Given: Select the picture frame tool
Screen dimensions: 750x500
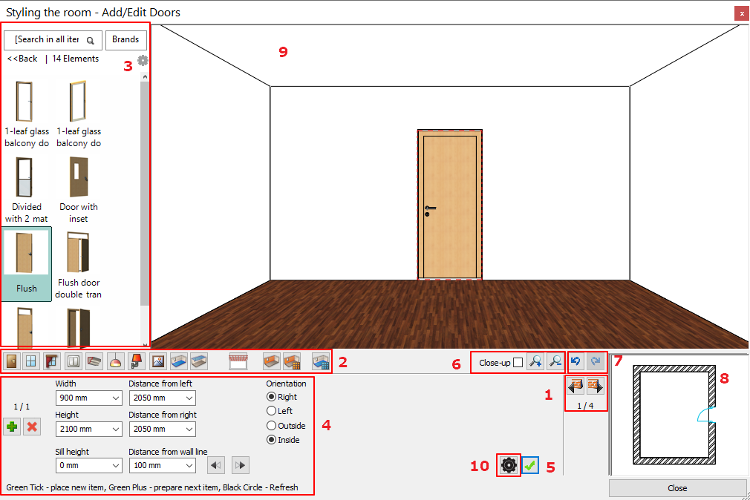Looking at the screenshot, I should pyautogui.click(x=157, y=361).
